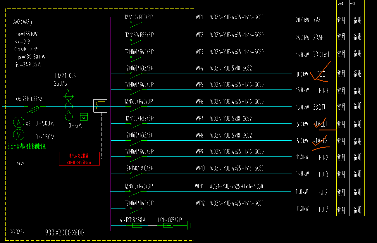Select the FJ-3 label on the WP5 row
This screenshot has height=243, width=377.
pos(323,91)
